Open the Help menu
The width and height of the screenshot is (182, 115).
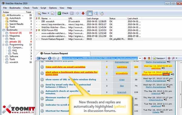(x=69, y=8)
